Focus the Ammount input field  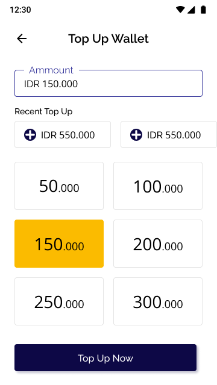[108, 84]
